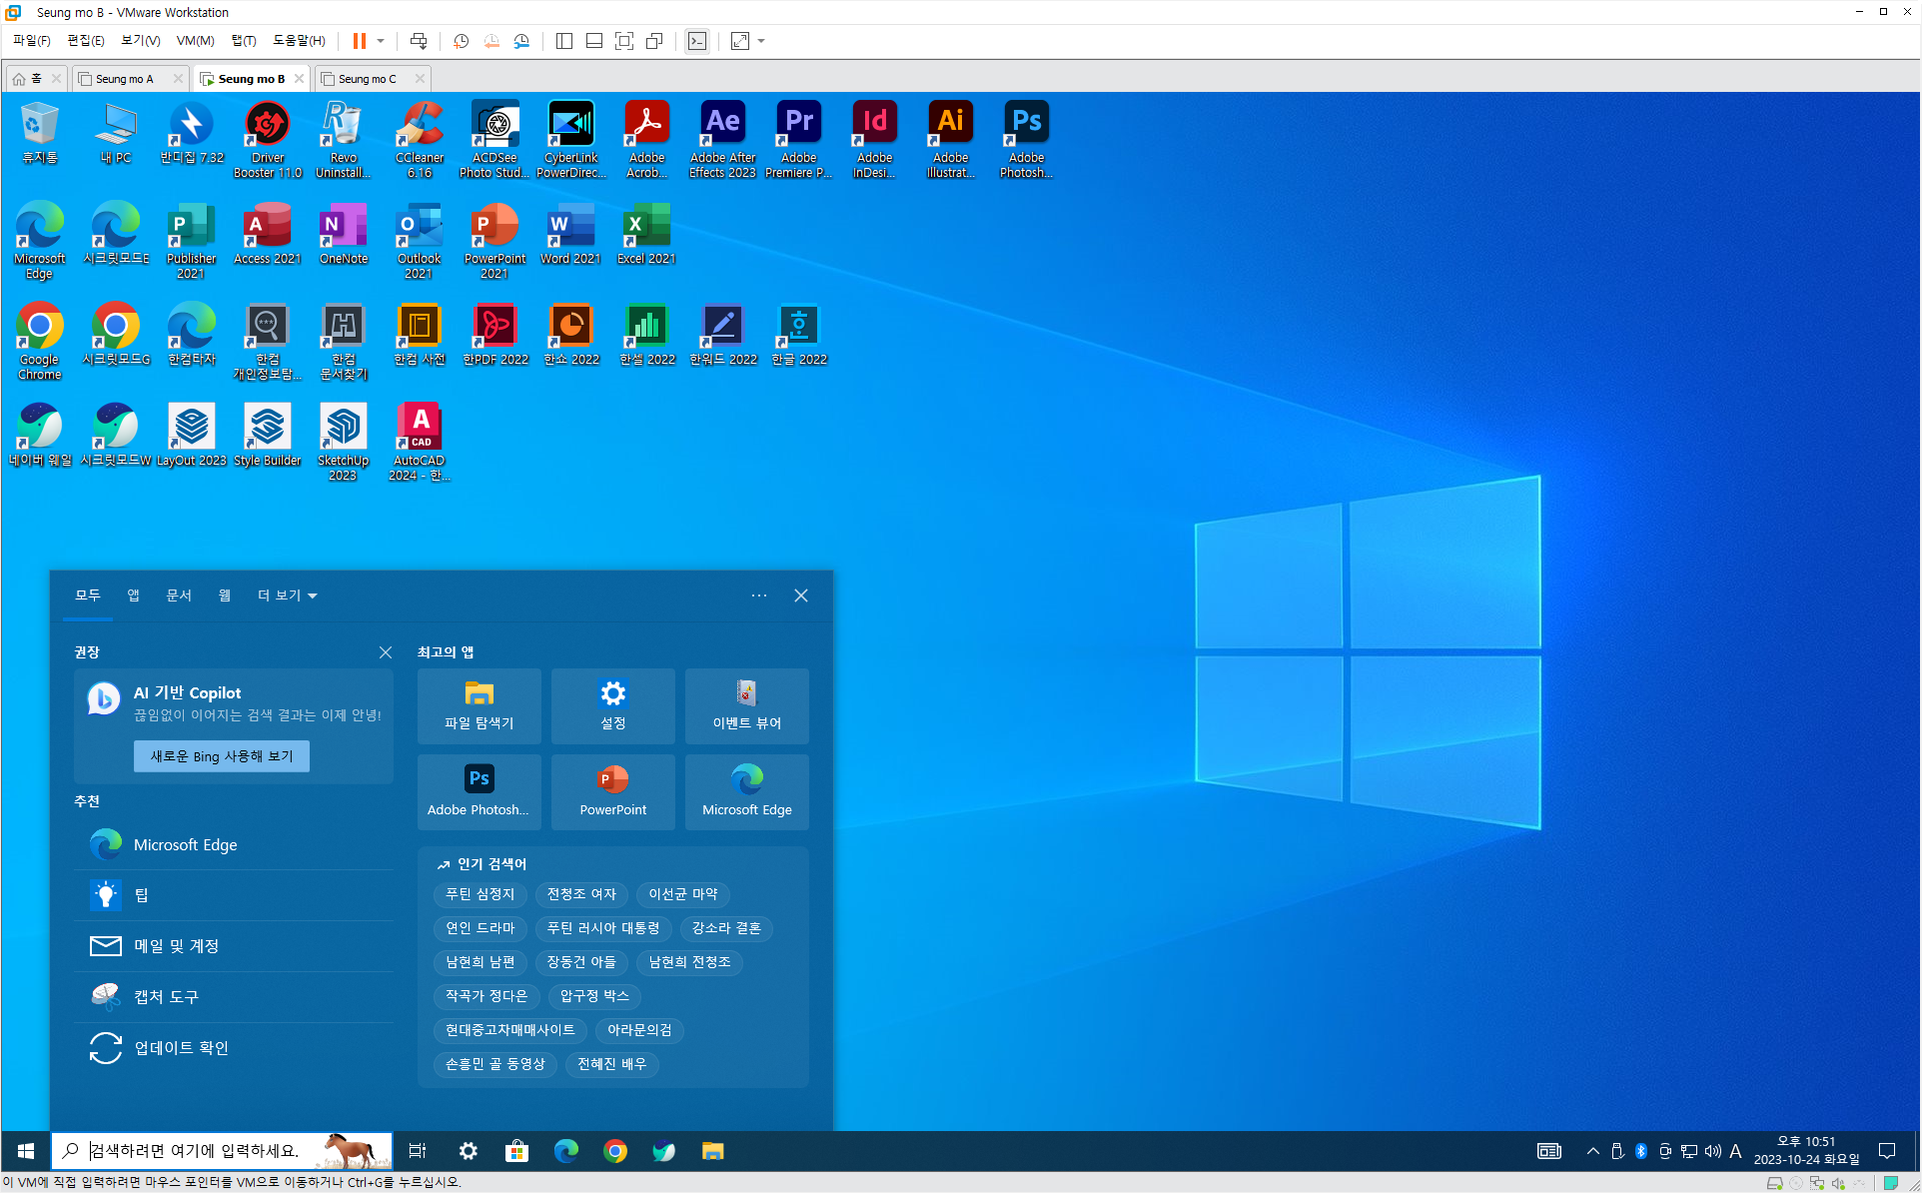
Task: Open the Adobe Photoshop desktop icon
Action: click(x=1026, y=139)
